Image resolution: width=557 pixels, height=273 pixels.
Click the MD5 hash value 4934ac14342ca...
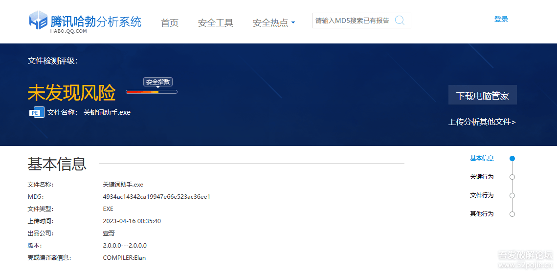click(156, 196)
